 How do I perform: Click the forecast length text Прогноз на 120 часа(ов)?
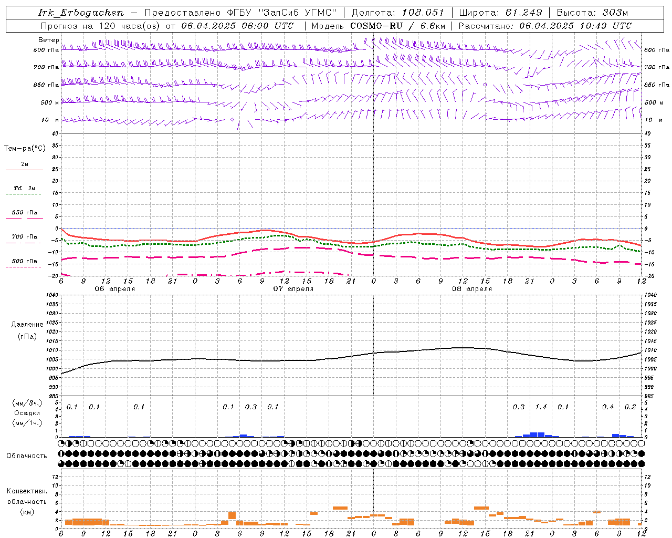point(100,26)
